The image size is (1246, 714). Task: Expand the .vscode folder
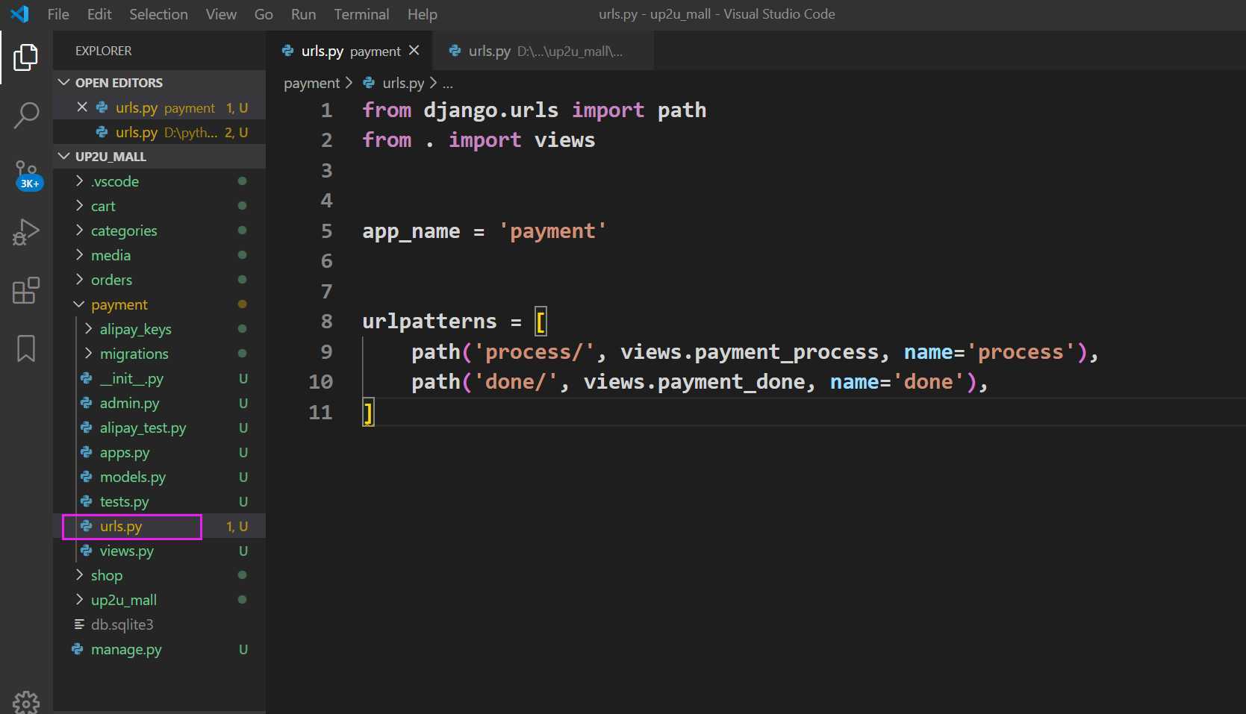pyautogui.click(x=159, y=181)
